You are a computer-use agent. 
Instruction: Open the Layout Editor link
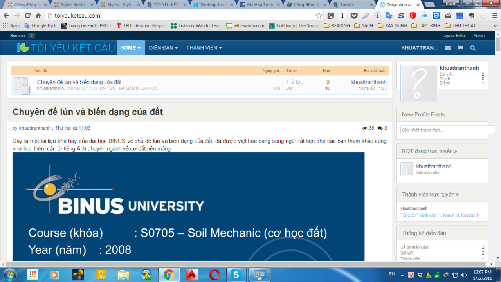(x=454, y=36)
